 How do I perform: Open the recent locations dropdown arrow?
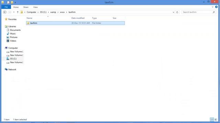tap(14, 12)
